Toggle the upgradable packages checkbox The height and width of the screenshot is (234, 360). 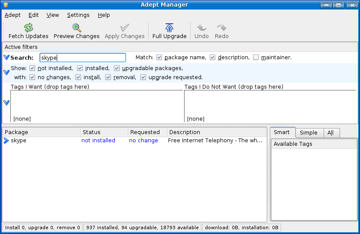click(x=117, y=68)
